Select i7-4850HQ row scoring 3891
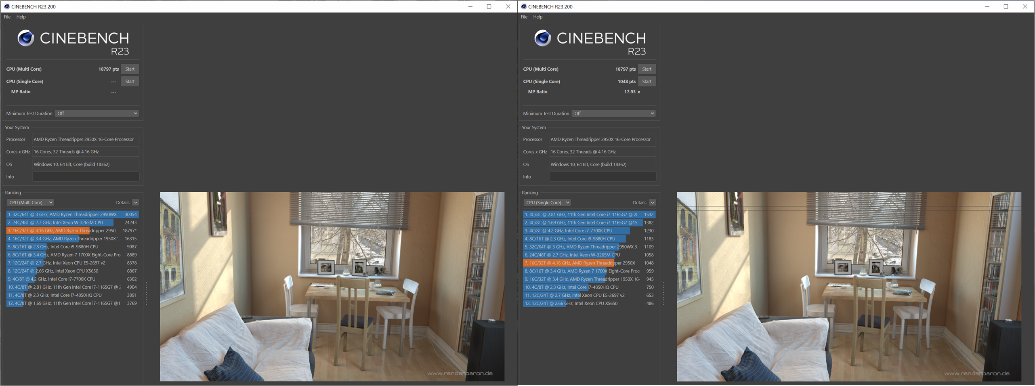Viewport: 1035px width, 386px height. (x=72, y=295)
